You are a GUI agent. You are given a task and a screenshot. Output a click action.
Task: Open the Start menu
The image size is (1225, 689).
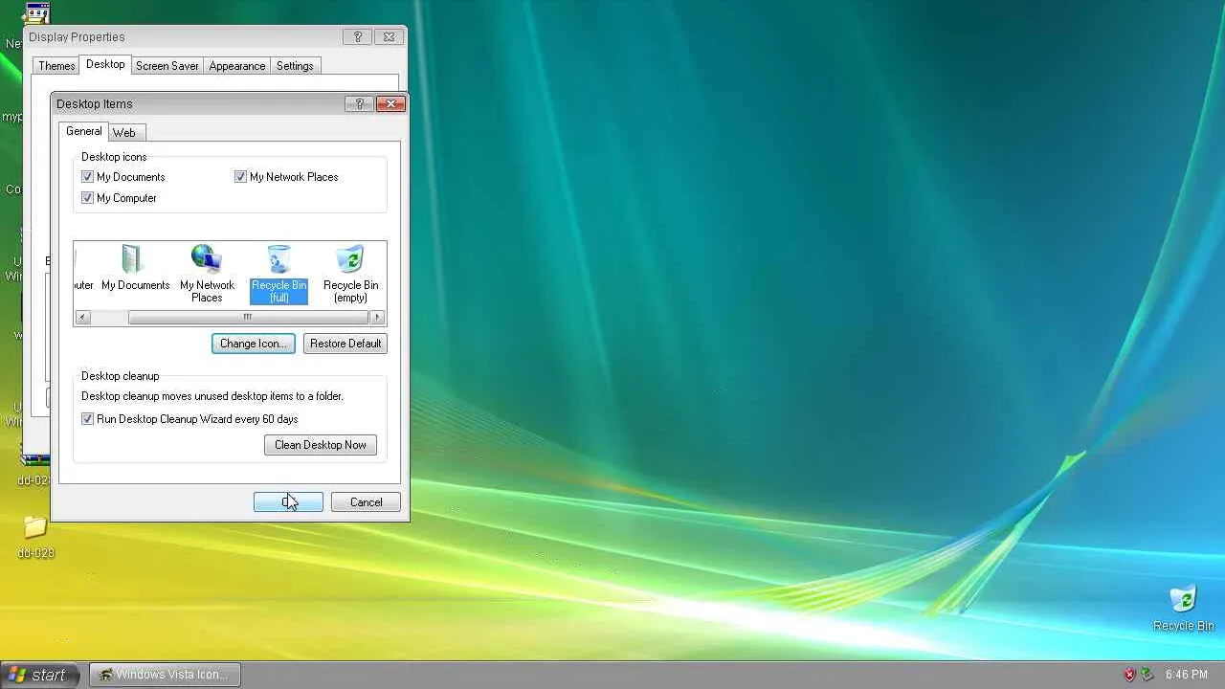click(x=38, y=675)
